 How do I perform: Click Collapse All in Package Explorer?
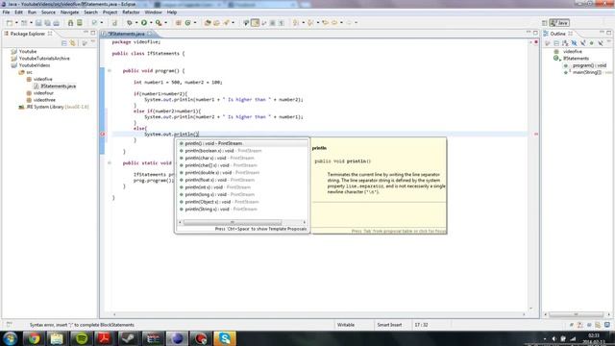[64, 42]
